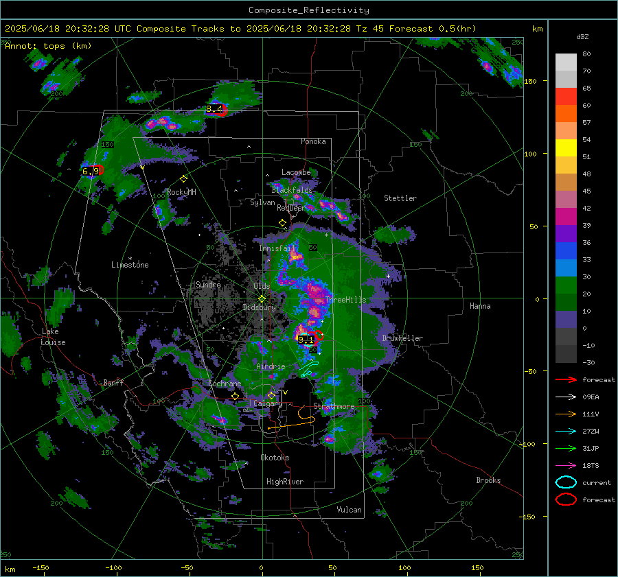The image size is (618, 577).
Task: Click the dBZ heading above color scale
Action: (582, 36)
